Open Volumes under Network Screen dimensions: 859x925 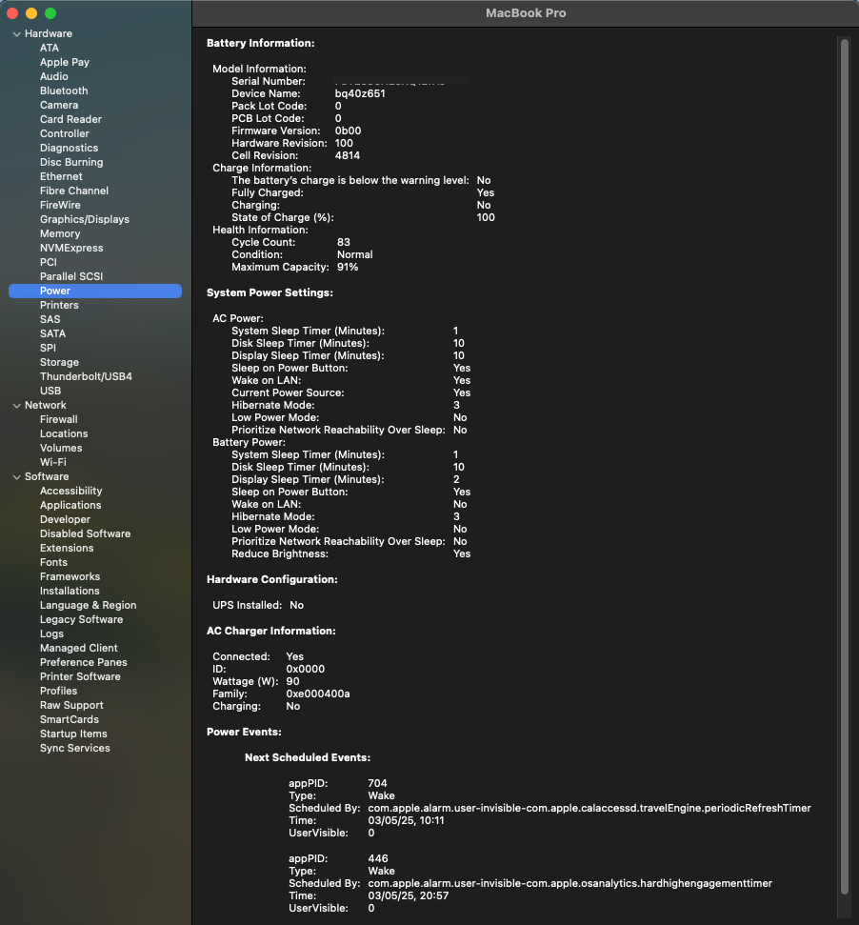61,448
